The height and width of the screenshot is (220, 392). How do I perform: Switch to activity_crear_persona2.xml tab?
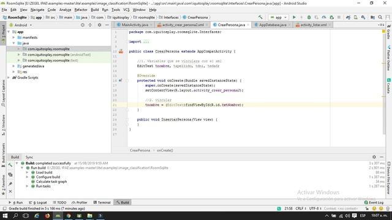pos(183,25)
